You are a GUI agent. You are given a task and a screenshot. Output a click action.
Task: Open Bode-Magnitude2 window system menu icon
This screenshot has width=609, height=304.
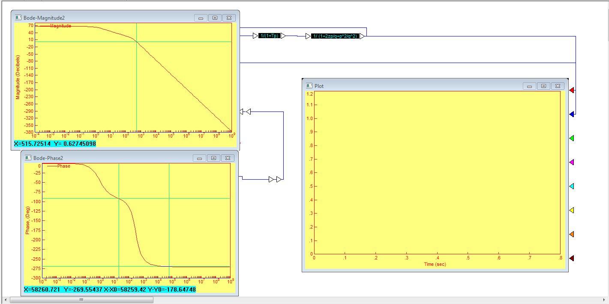click(18, 18)
